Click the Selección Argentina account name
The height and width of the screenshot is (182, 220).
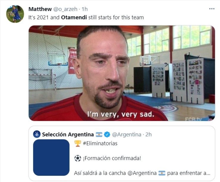(x=68, y=135)
